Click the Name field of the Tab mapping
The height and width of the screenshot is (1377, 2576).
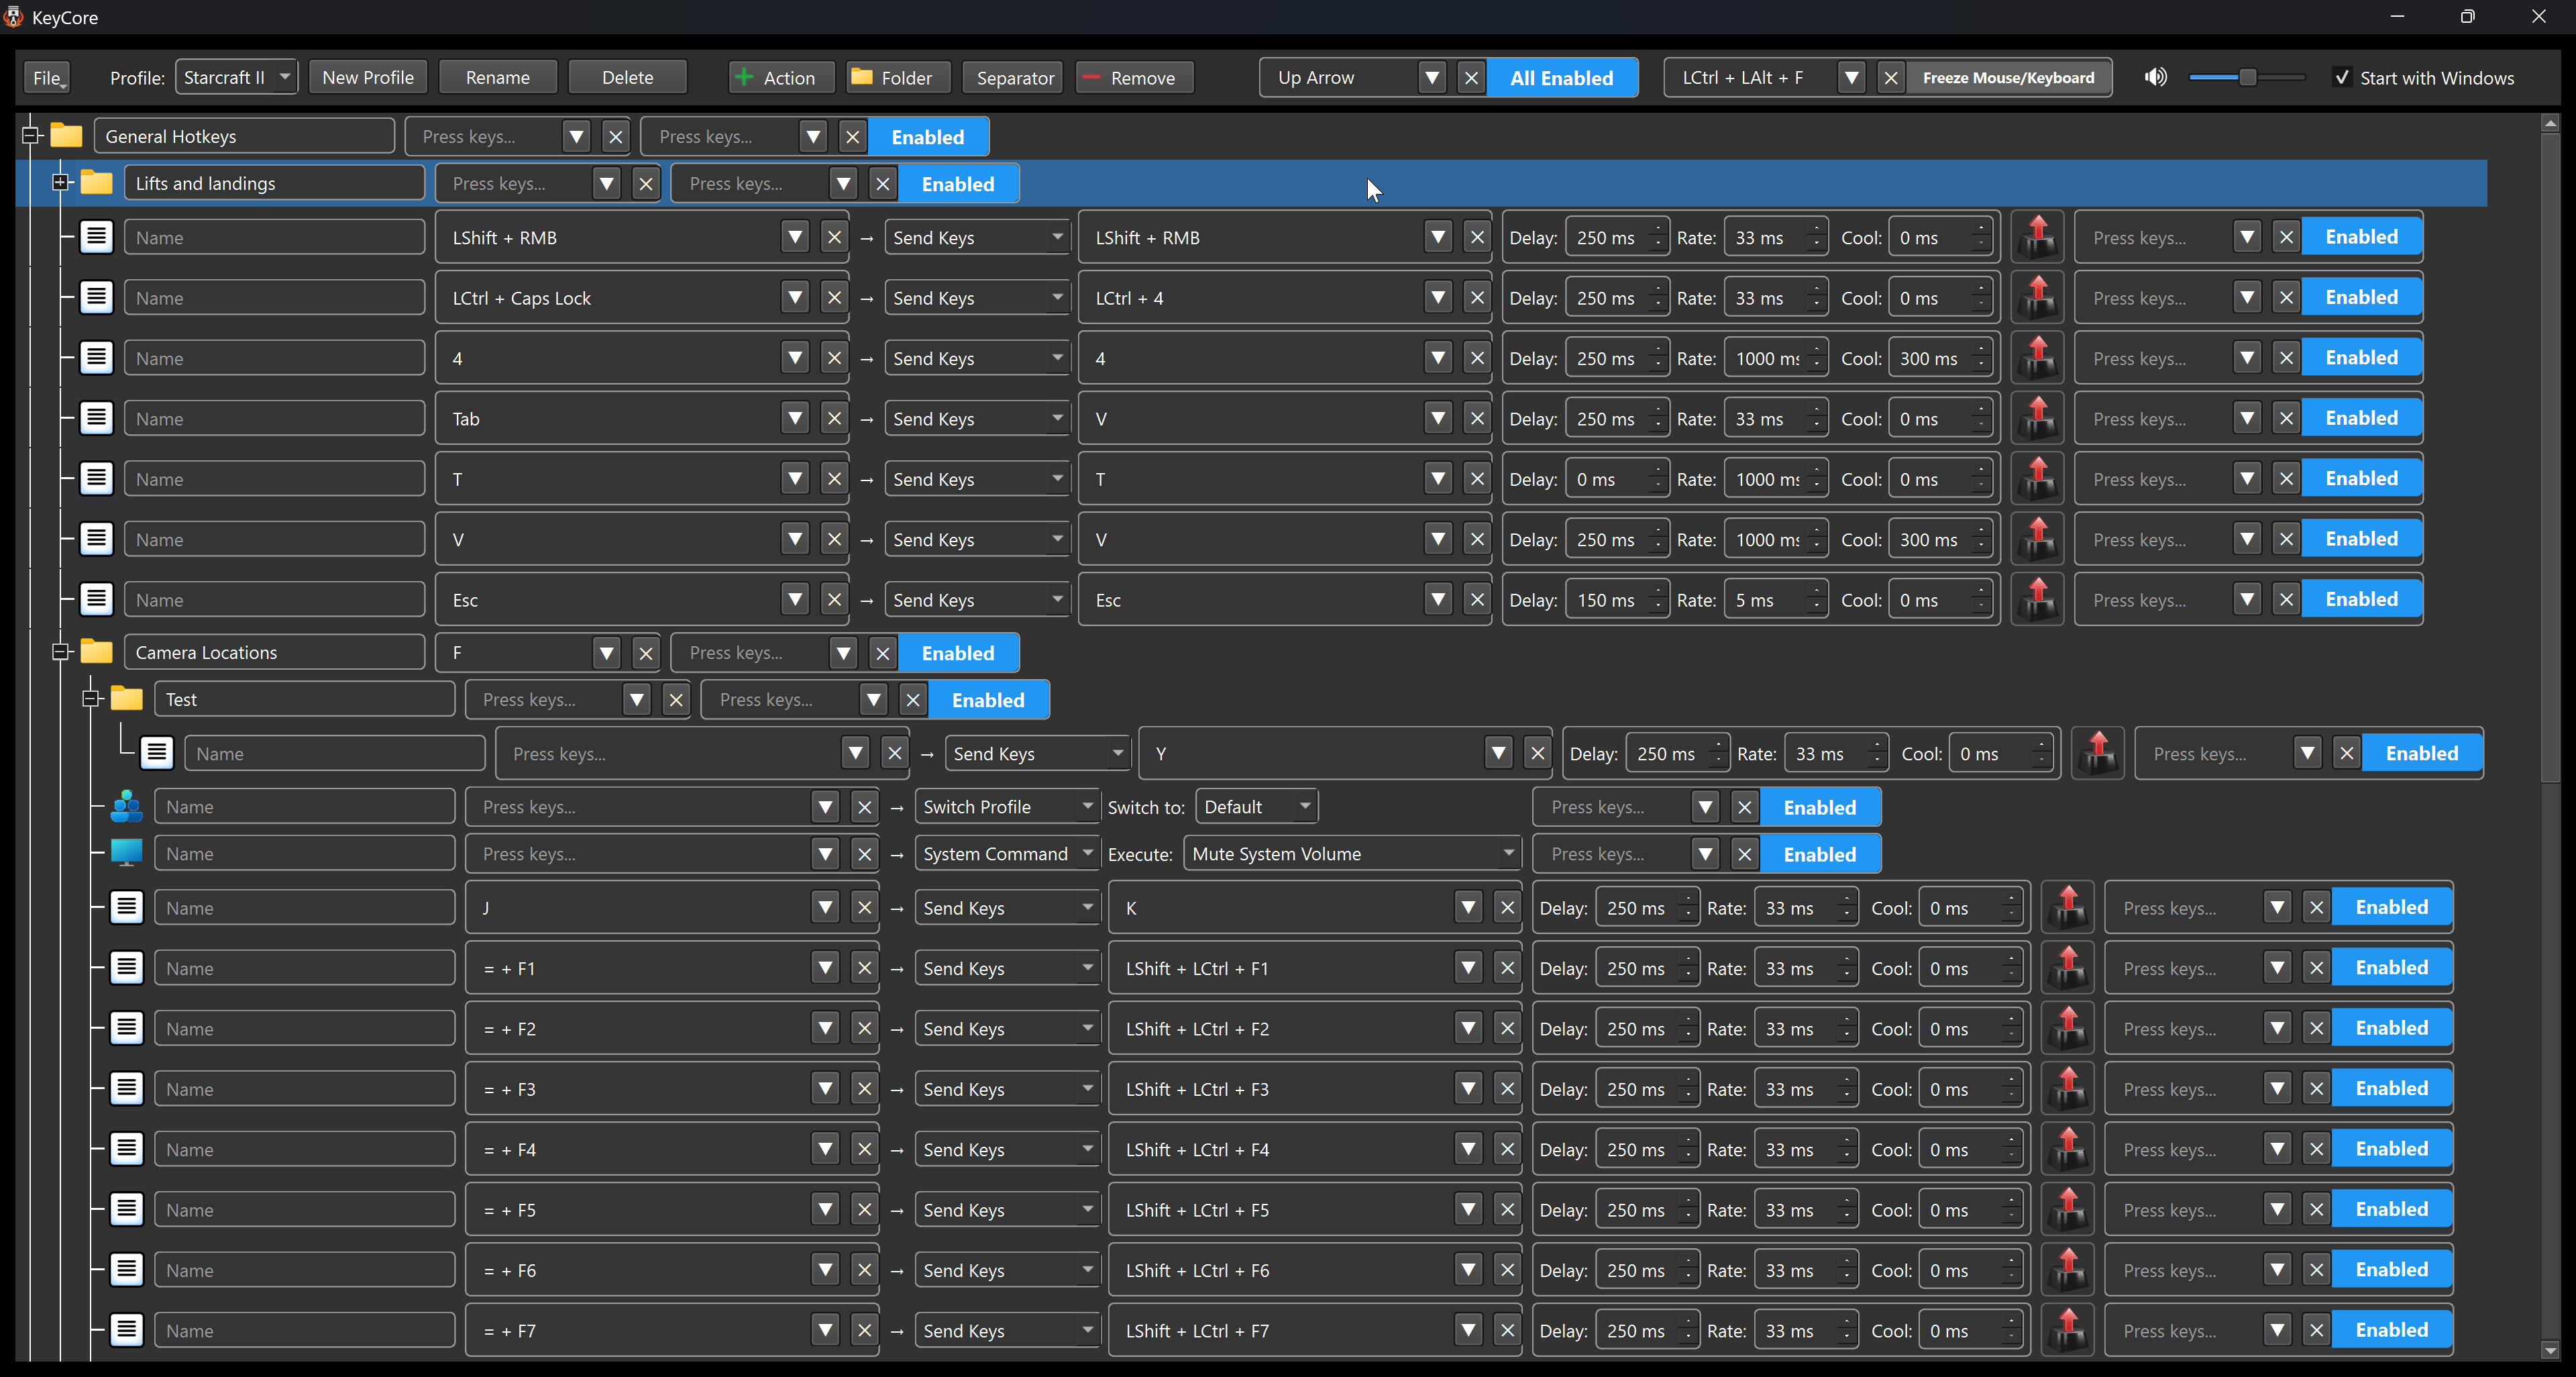point(274,417)
